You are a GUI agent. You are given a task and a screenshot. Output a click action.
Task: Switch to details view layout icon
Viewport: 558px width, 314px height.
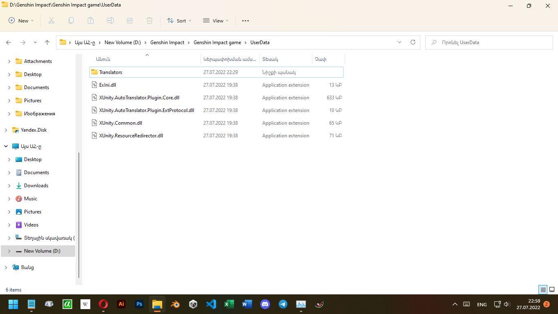(543, 290)
